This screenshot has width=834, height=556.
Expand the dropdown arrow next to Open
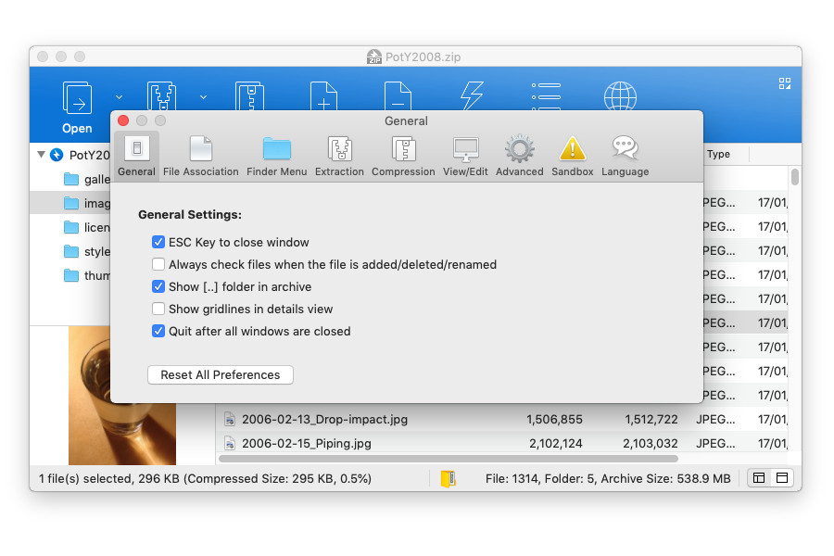[x=119, y=96]
